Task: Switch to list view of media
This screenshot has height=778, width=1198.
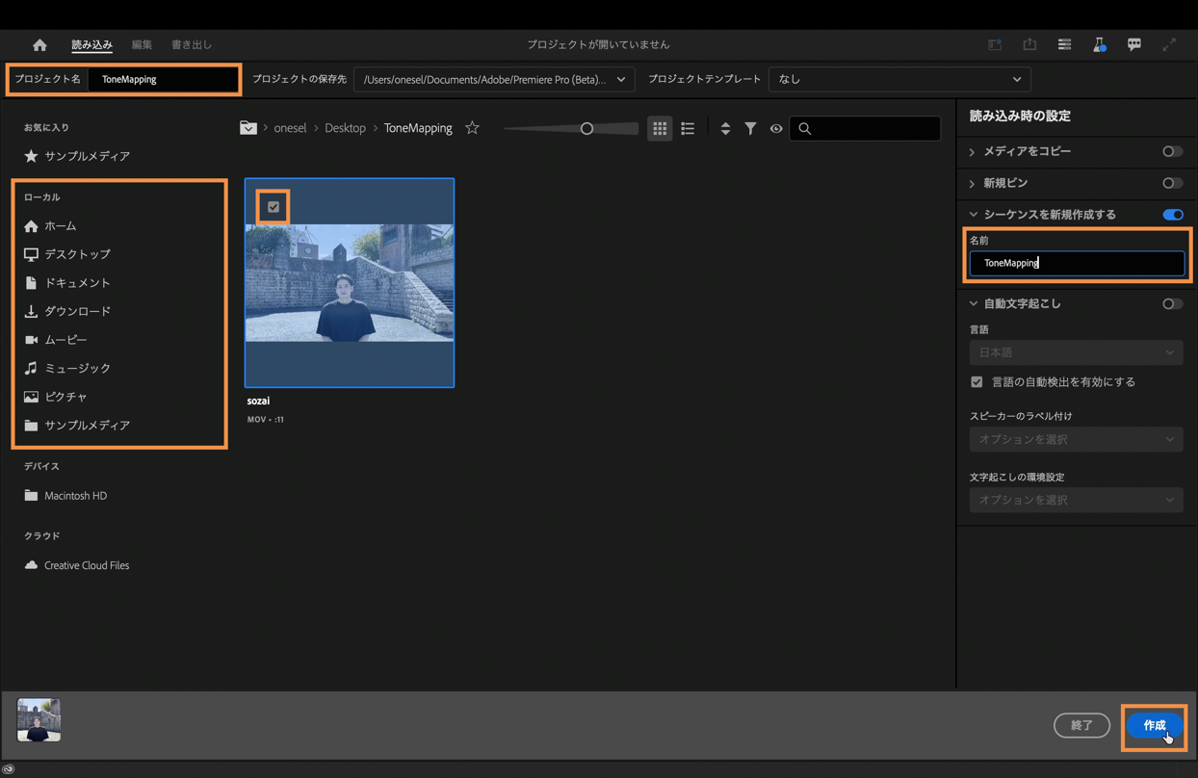Action: 688,128
